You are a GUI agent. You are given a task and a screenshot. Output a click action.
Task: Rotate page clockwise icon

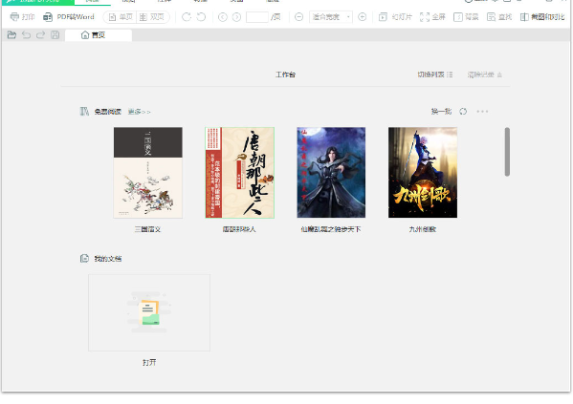click(x=187, y=17)
